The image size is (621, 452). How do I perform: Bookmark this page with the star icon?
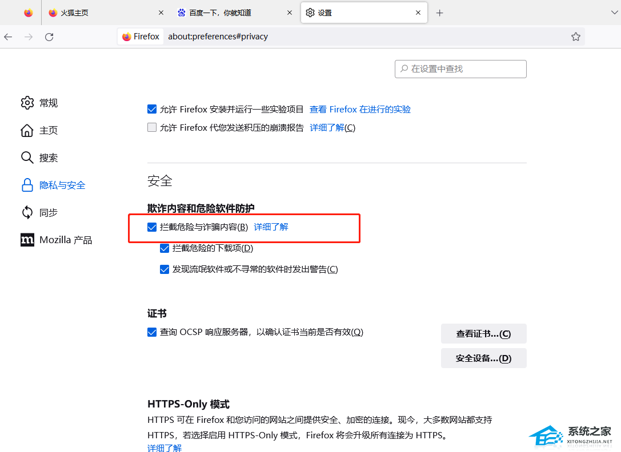(576, 37)
